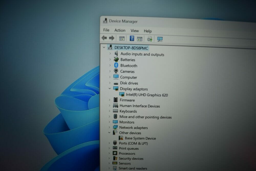Screen dimensions: 256x171
Task: Click the Scan for hardware changes icon
Action: (x=160, y=39)
